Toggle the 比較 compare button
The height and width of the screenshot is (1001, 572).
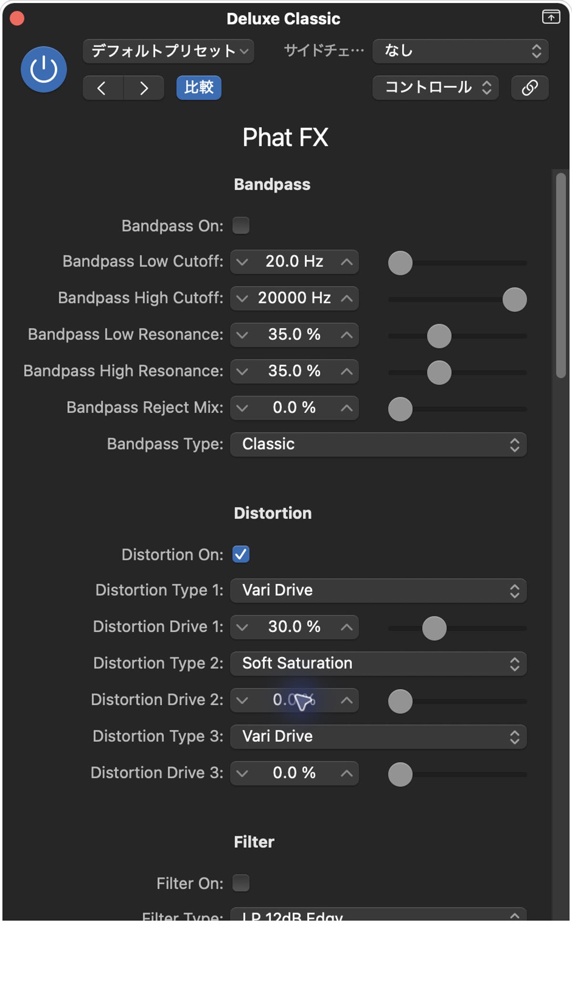coord(199,88)
